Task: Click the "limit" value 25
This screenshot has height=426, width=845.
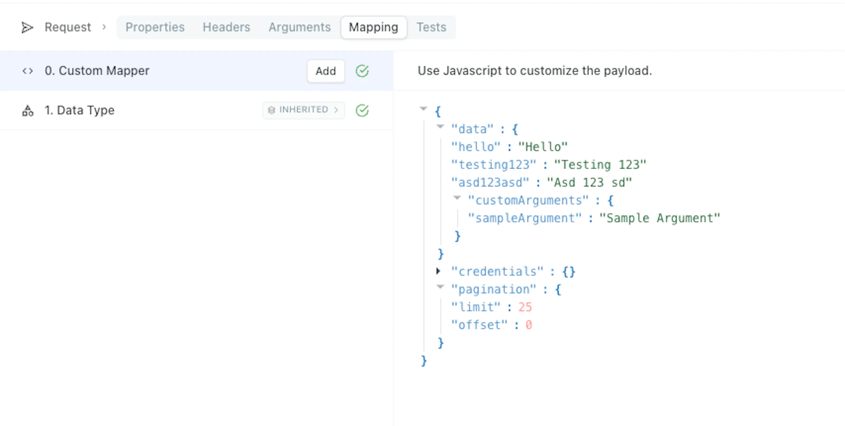Action: pyautogui.click(x=525, y=307)
